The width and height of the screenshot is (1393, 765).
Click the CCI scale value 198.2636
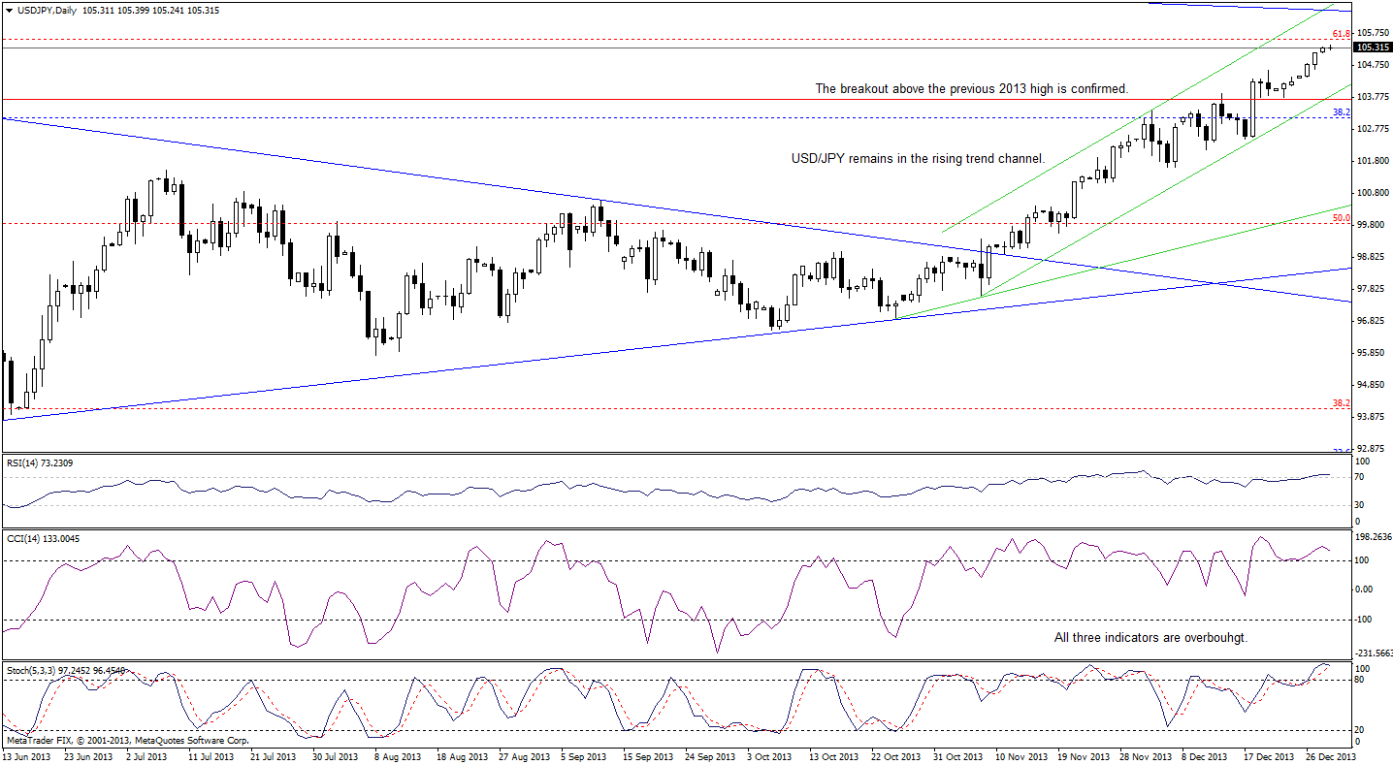pos(1373,536)
